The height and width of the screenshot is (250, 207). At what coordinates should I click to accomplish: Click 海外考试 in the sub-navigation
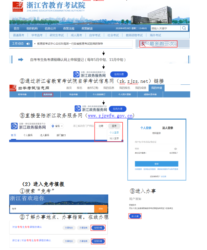[x=155, y=35]
